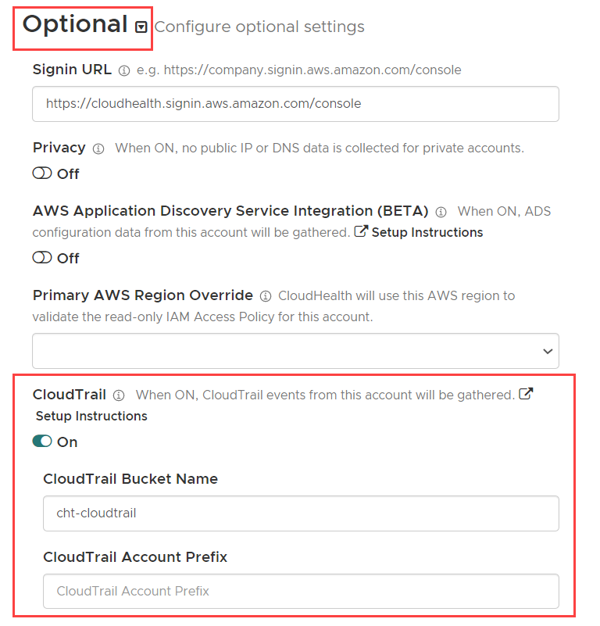Click the external link icon beside ADS Setup Instructions
Screen dimensions: 600x626
(x=360, y=231)
